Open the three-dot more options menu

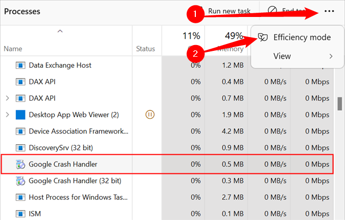click(329, 11)
